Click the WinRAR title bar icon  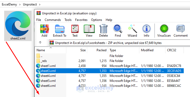pos(39,13)
